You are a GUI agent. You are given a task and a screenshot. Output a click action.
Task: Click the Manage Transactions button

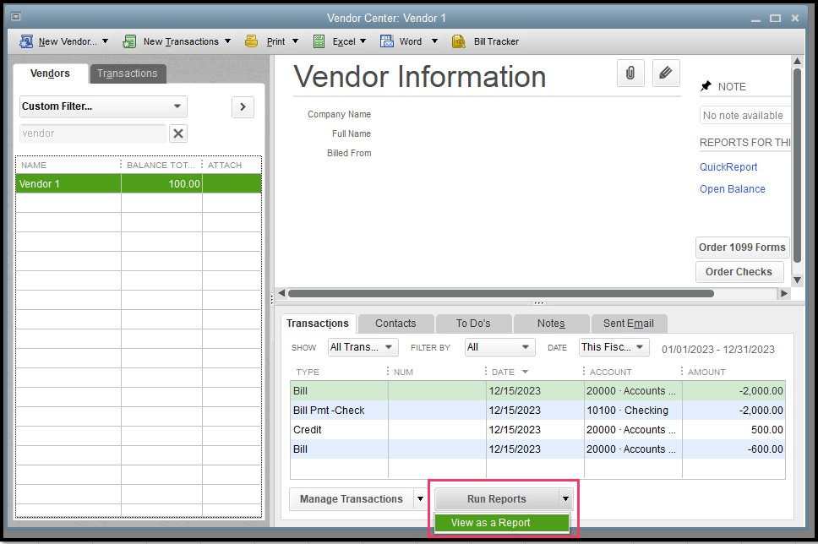coord(351,499)
